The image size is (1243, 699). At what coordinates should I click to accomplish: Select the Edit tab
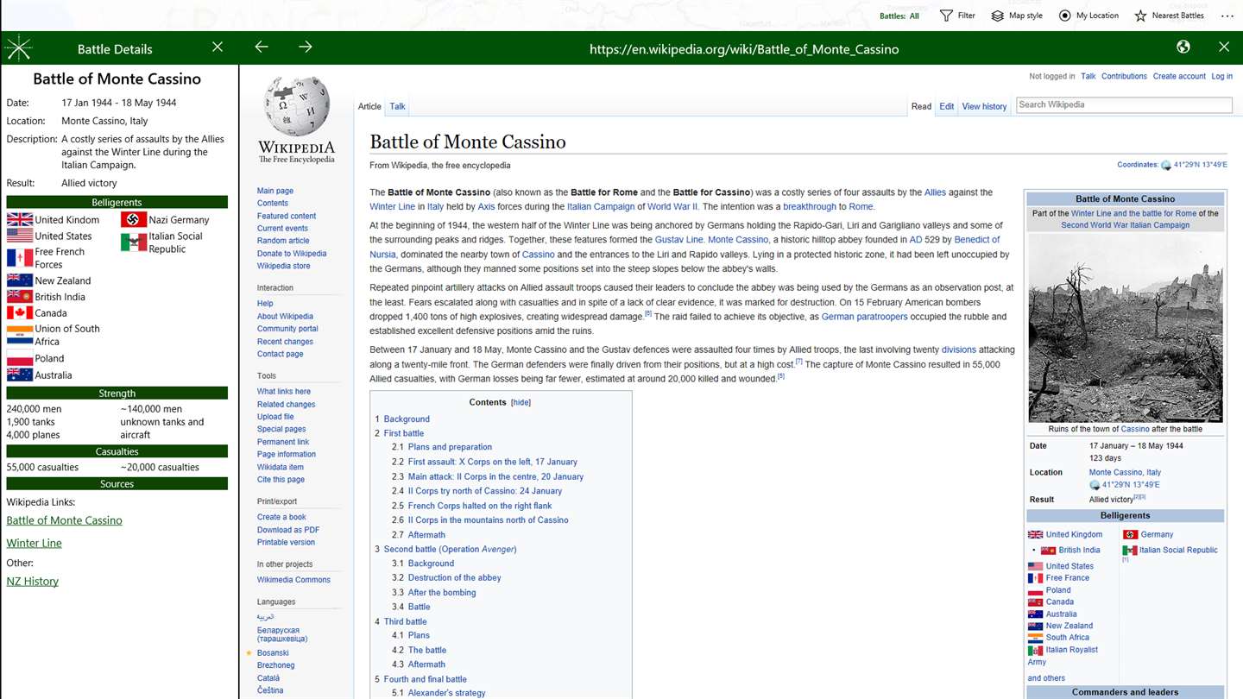pos(947,106)
